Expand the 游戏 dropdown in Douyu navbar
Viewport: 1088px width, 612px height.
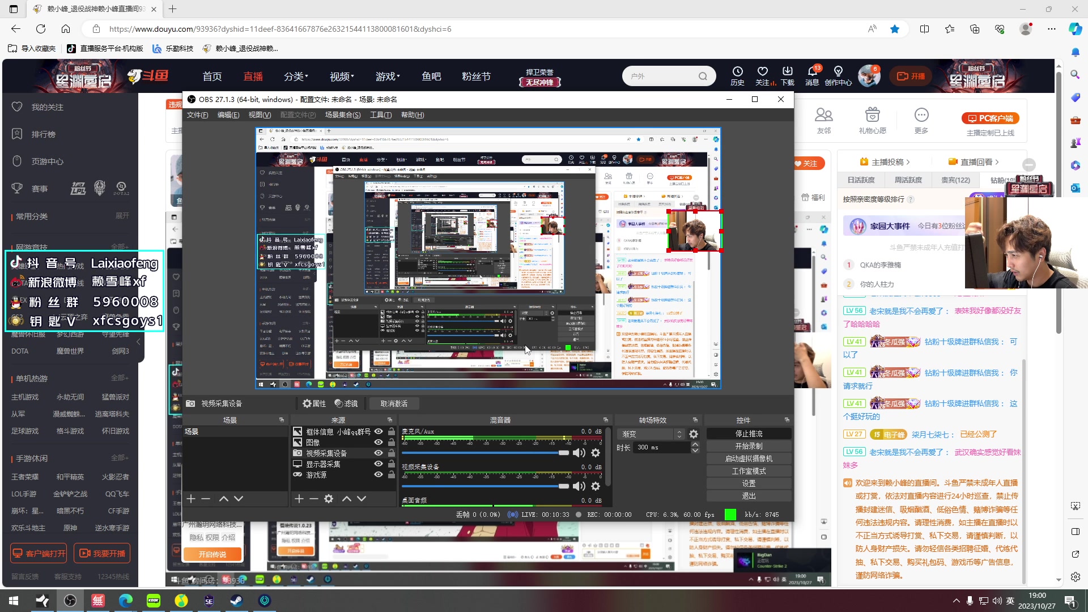coord(388,76)
